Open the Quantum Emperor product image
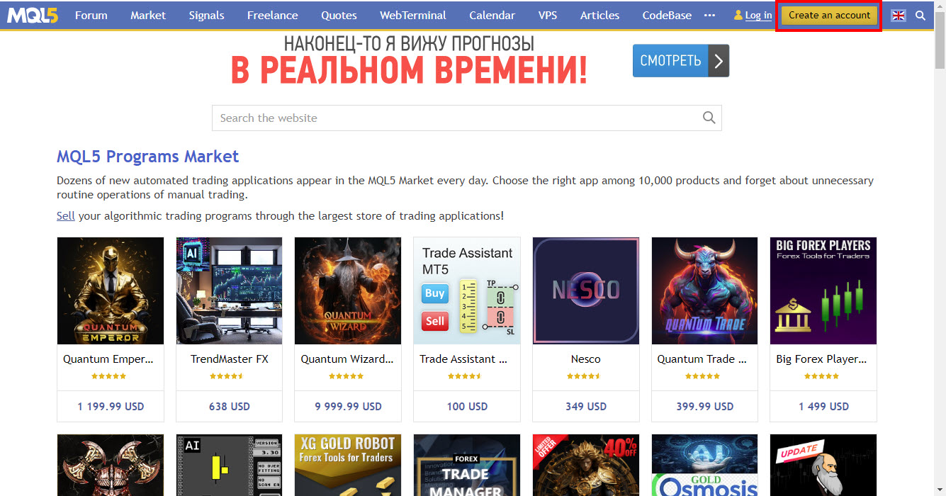Screen dimensions: 946x496 click(x=111, y=291)
